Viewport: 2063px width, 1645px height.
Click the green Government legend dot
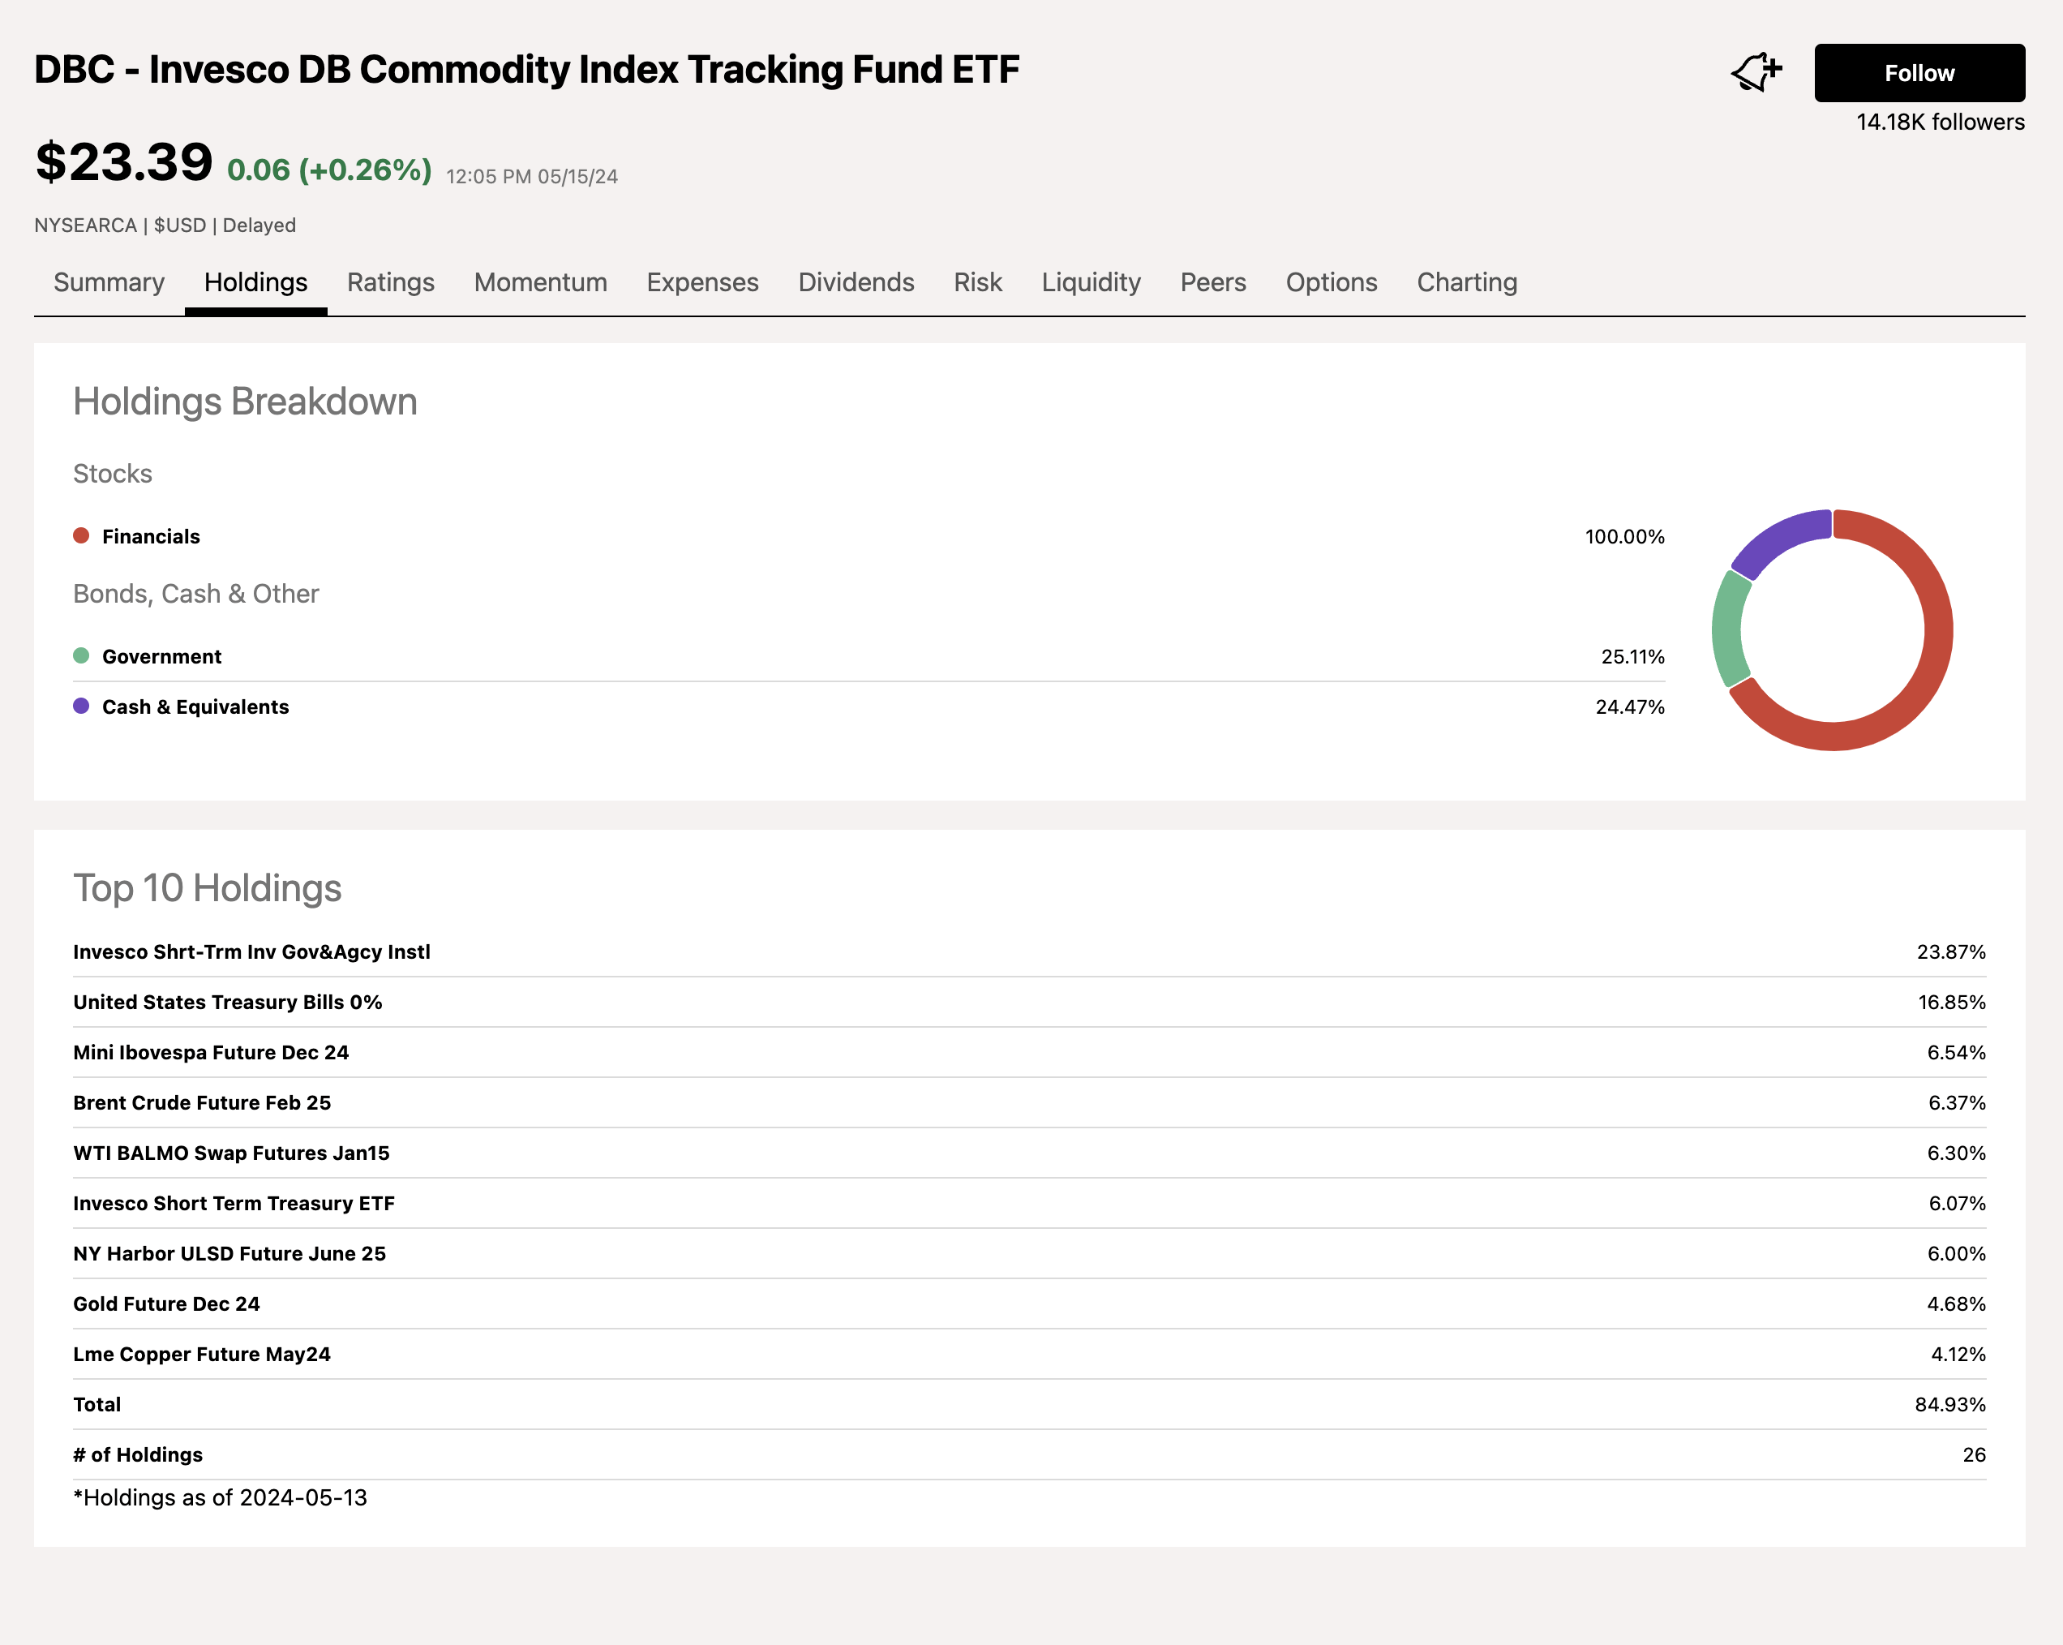[81, 656]
